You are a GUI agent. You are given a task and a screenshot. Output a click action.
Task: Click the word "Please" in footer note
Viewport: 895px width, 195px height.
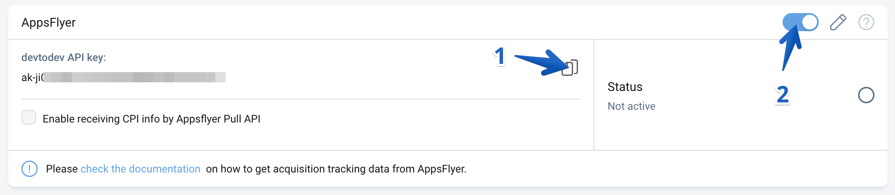click(62, 169)
